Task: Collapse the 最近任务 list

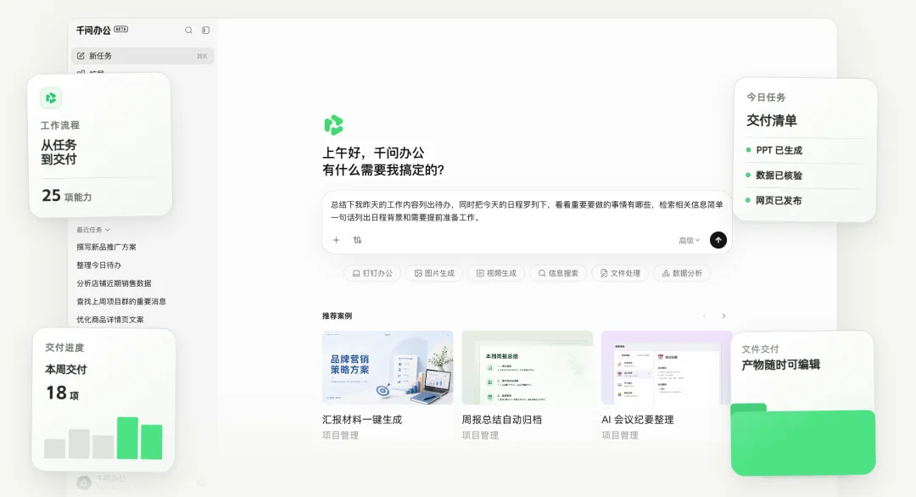Action: [x=93, y=230]
